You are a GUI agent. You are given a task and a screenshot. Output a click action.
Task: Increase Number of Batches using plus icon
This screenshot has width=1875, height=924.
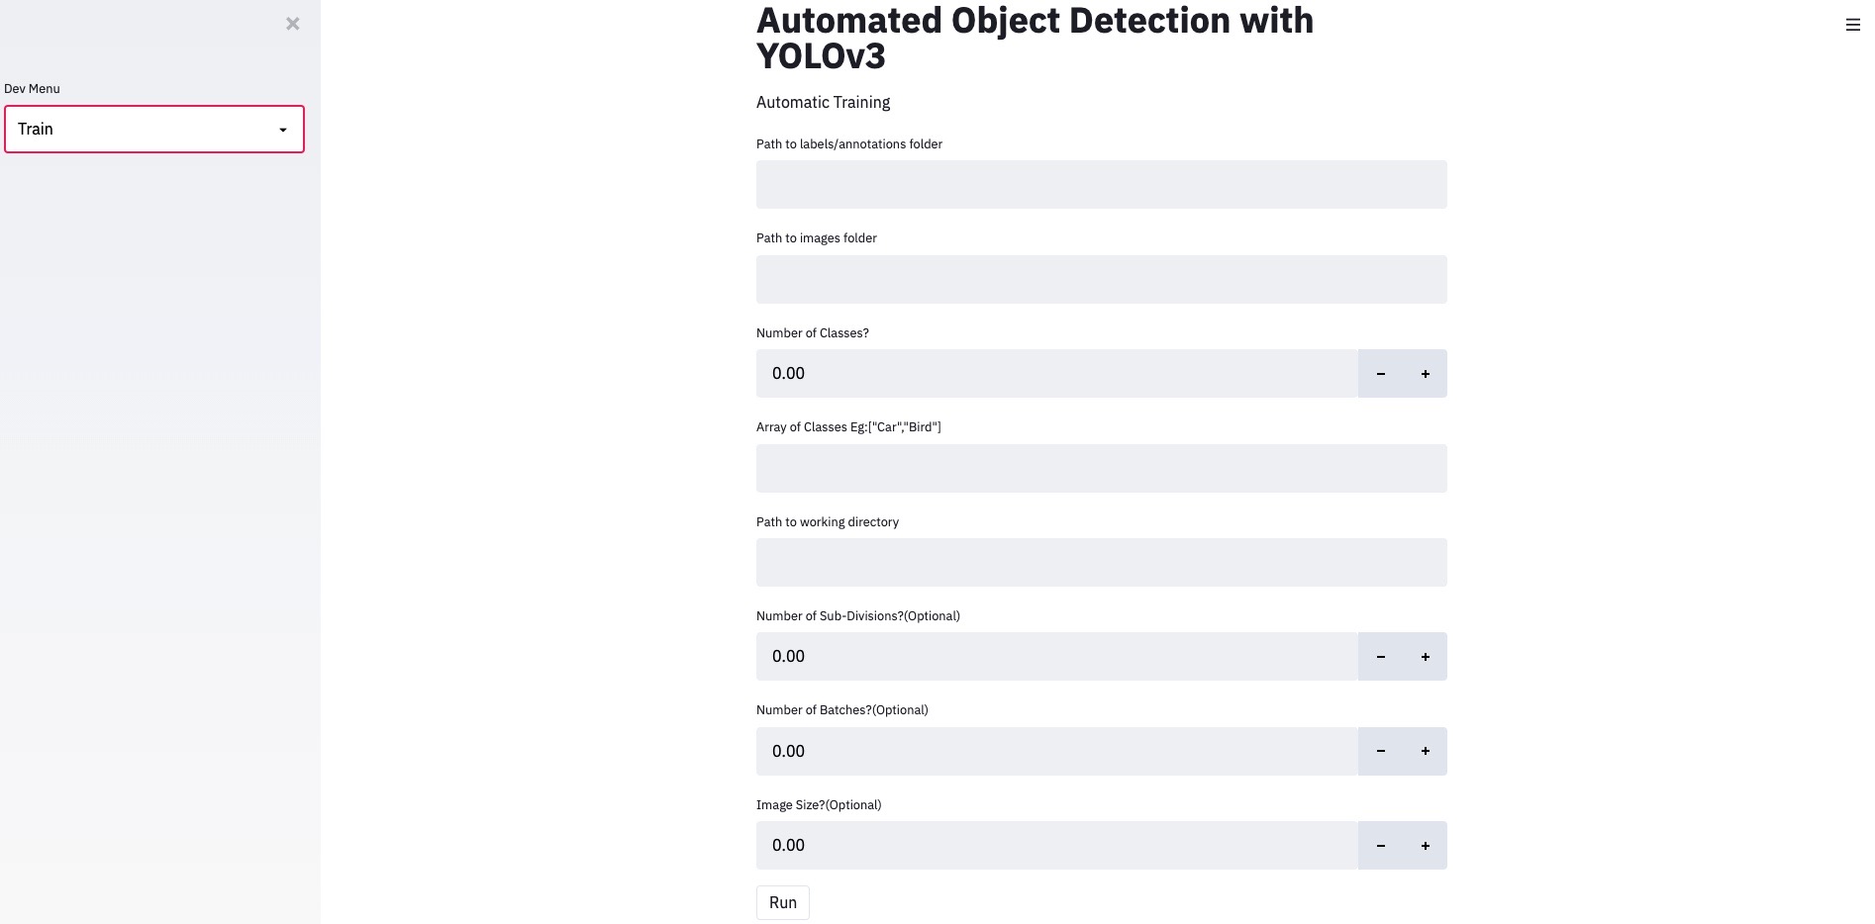[x=1425, y=751]
